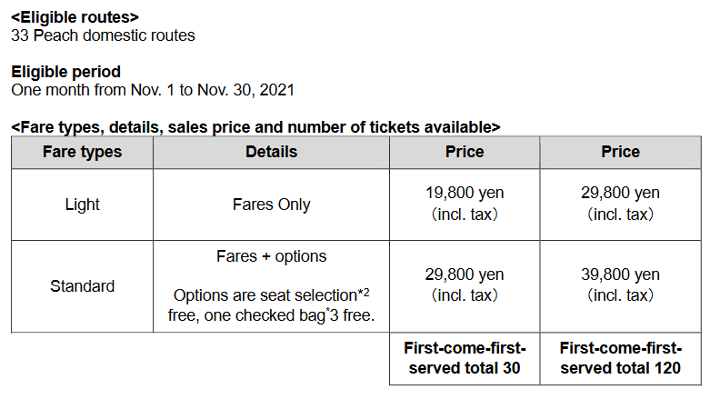Screen dimensions: 720x399
Task: Click the "Eligible period" heading
Action: [65, 71]
